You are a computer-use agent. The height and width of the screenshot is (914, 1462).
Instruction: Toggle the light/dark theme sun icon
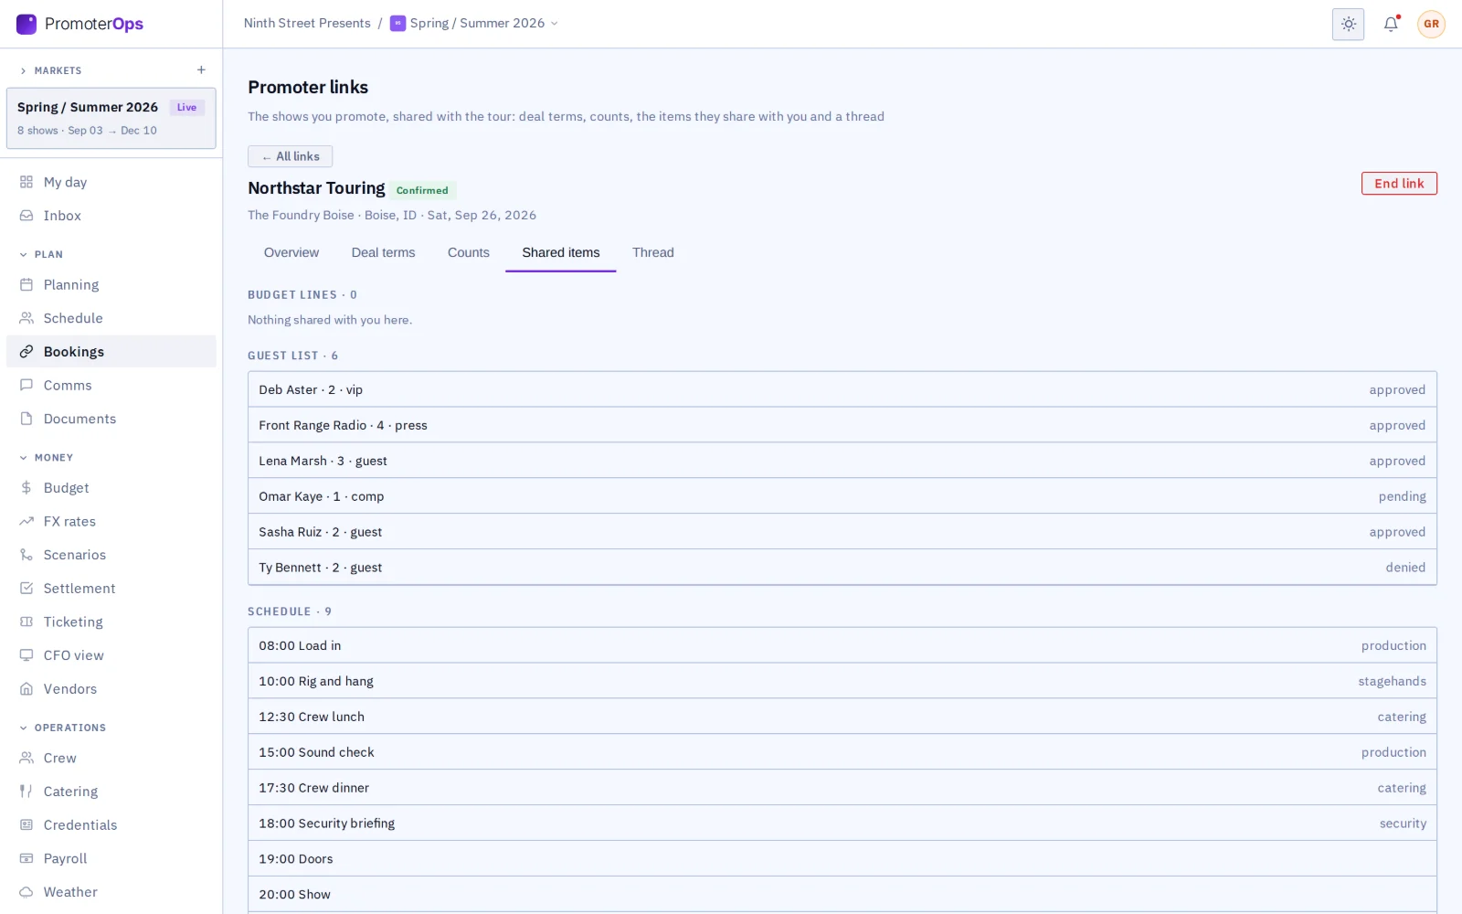tap(1348, 24)
